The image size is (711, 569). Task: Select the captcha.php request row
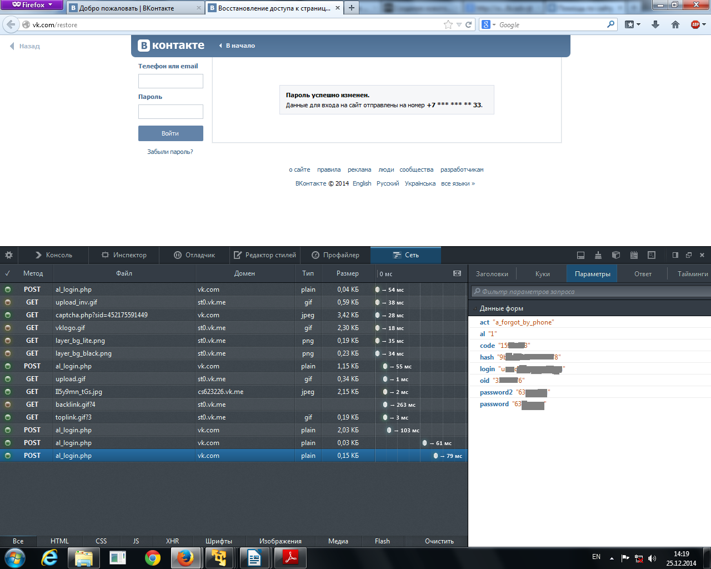[233, 315]
